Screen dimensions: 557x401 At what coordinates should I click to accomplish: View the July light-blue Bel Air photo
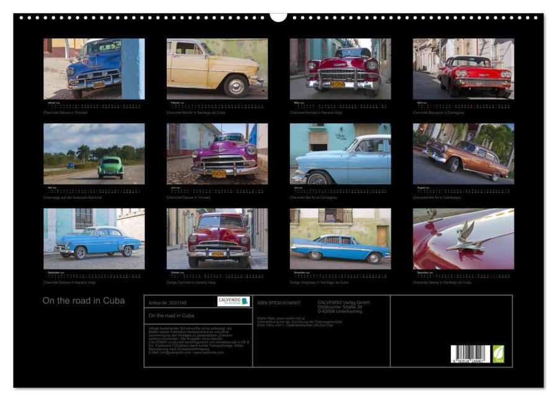[x=340, y=153]
